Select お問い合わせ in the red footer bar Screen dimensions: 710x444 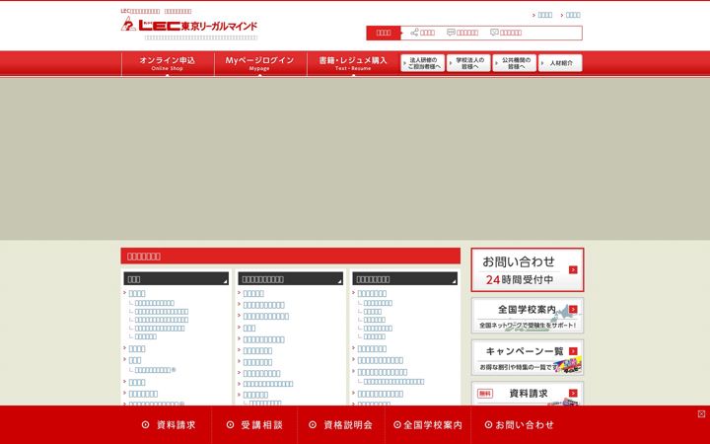520,425
